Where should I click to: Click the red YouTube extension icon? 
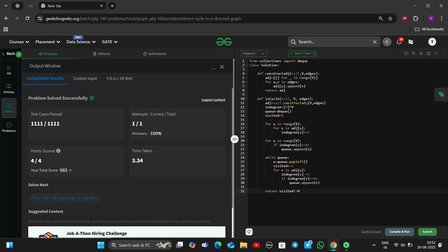tap(405, 18)
